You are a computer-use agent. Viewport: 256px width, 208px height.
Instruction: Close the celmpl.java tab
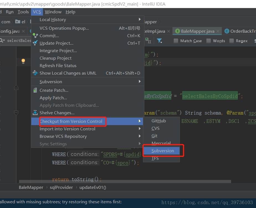[x=168, y=31]
